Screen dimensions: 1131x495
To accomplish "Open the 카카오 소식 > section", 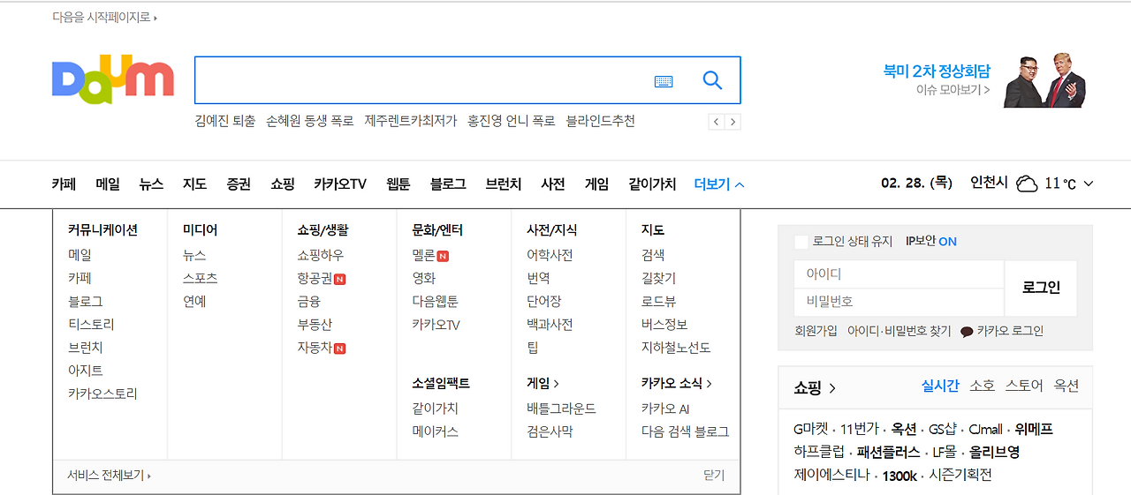I will click(677, 383).
